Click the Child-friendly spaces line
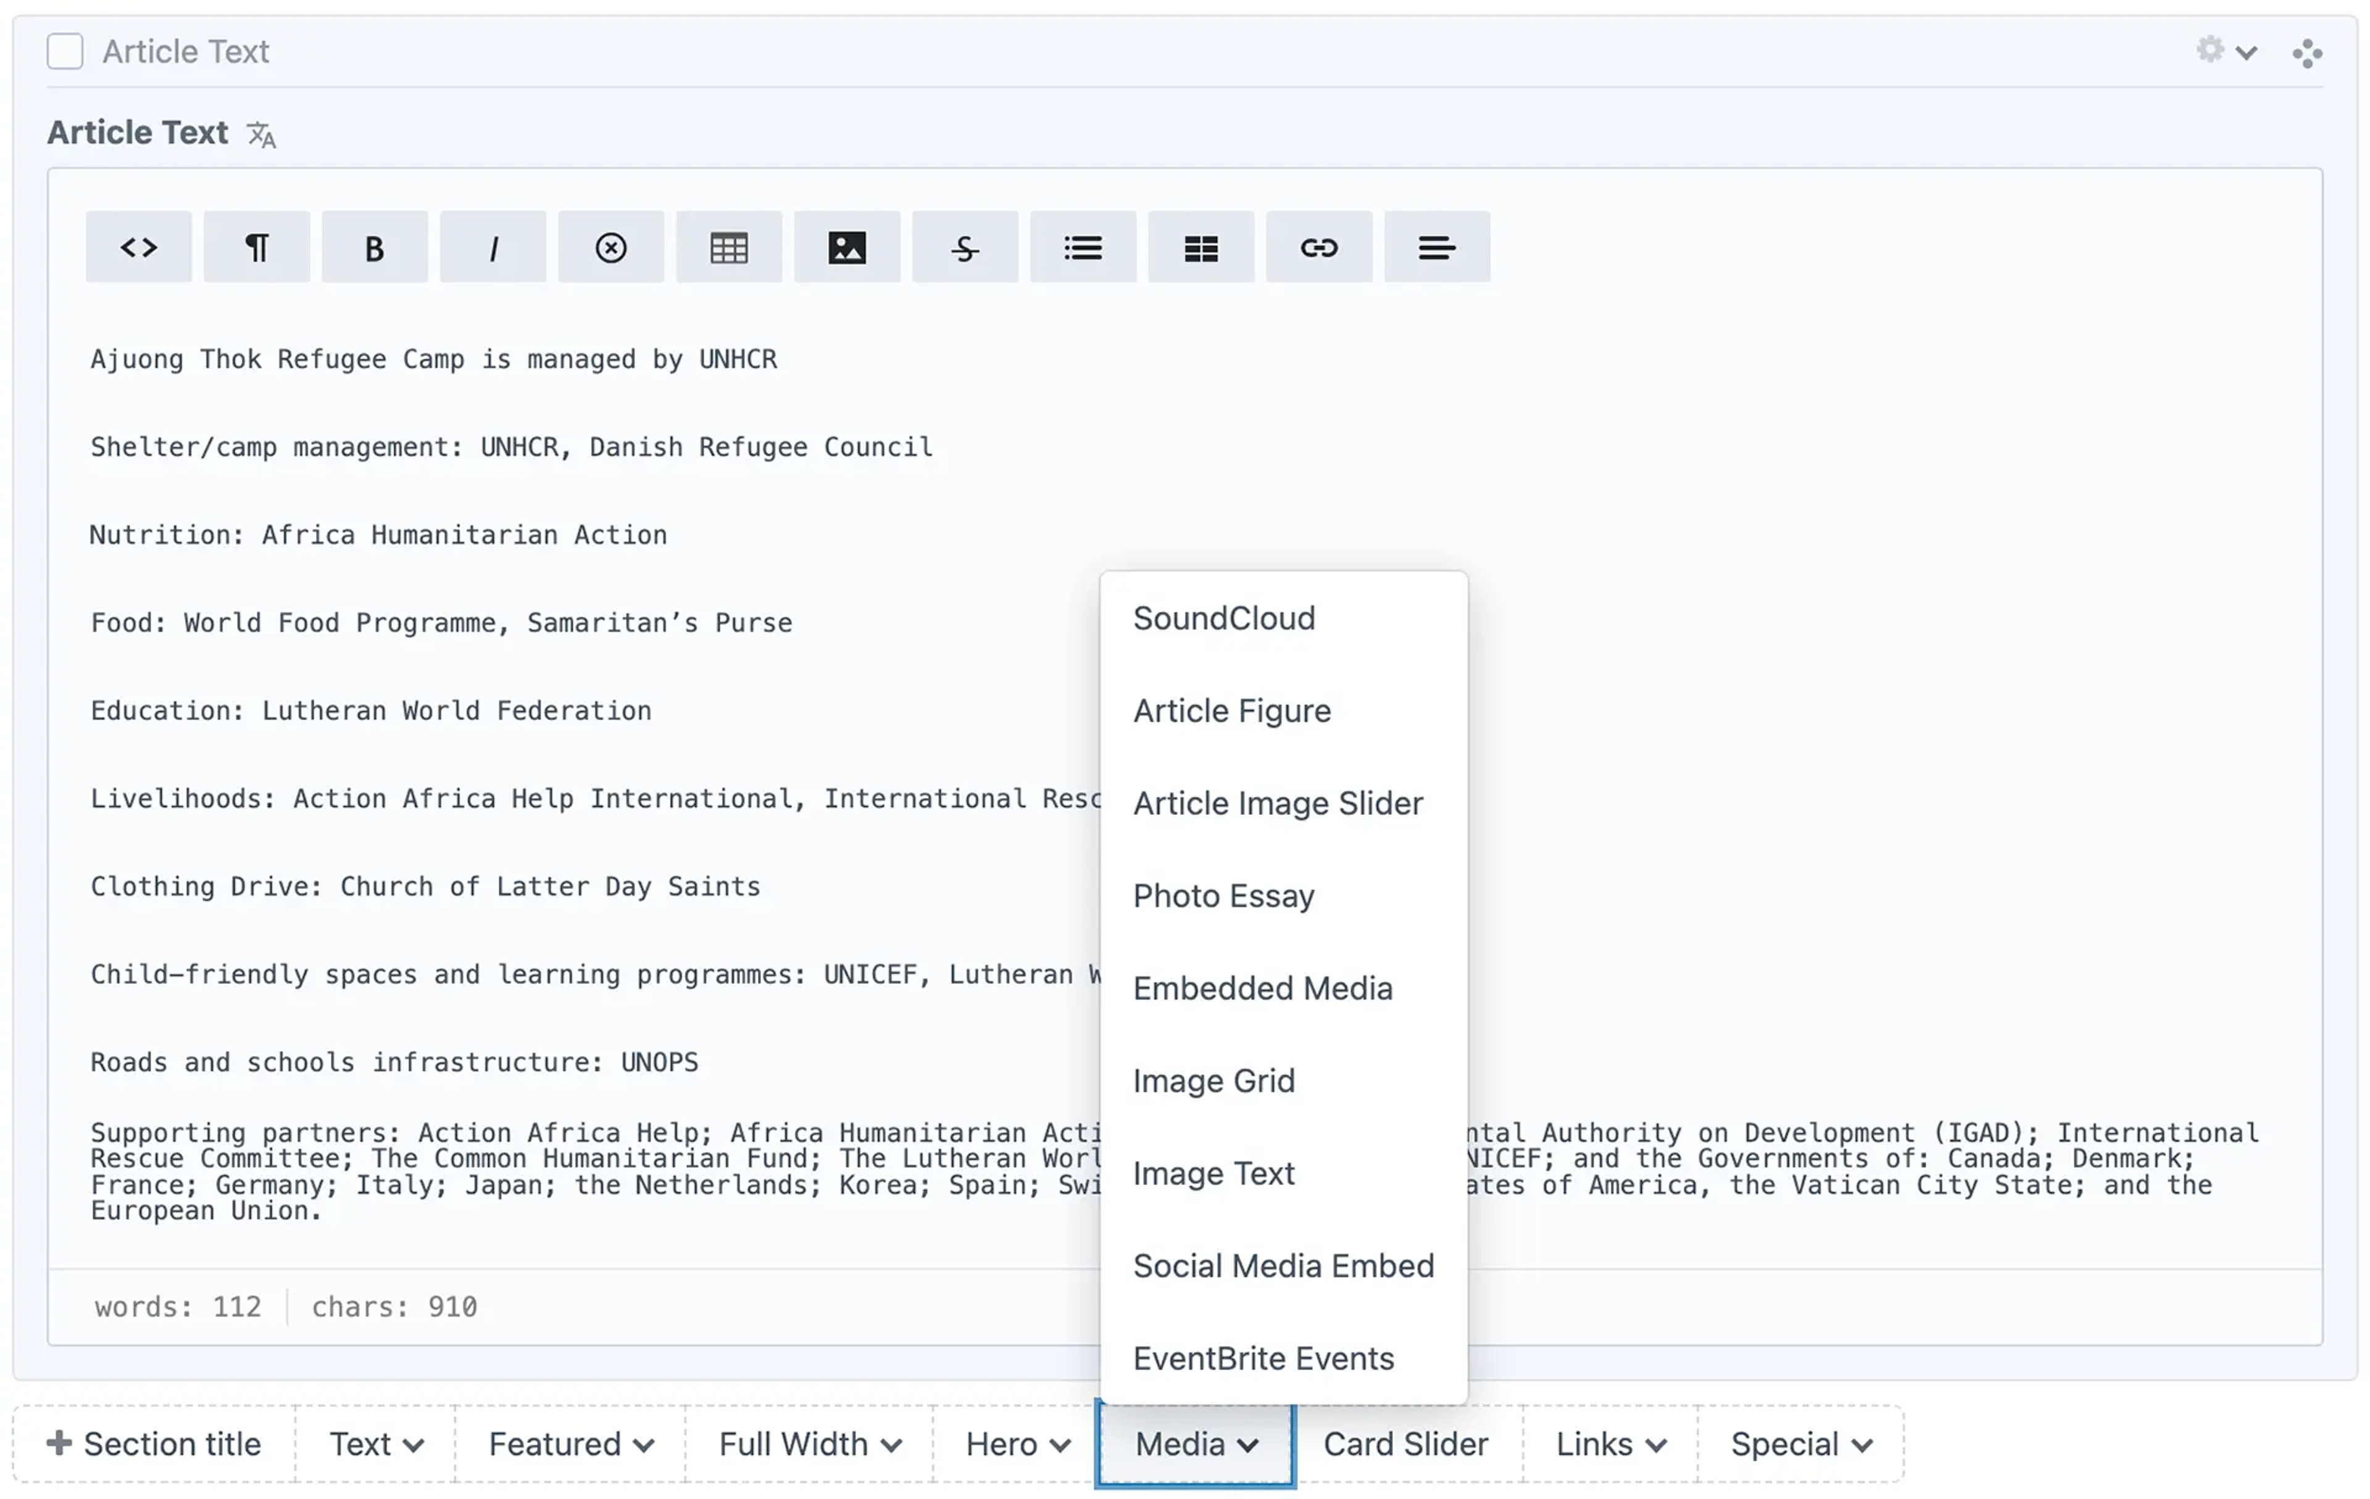The width and height of the screenshot is (2370, 1499). point(596,975)
